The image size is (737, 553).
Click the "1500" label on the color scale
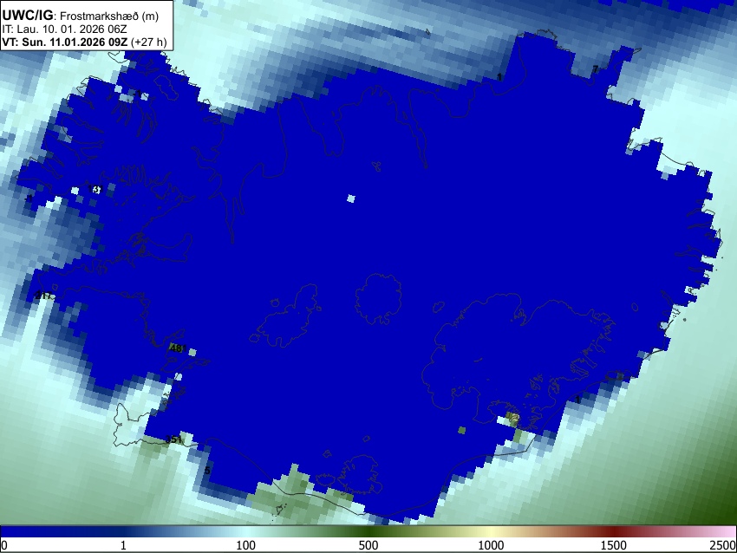(x=613, y=545)
